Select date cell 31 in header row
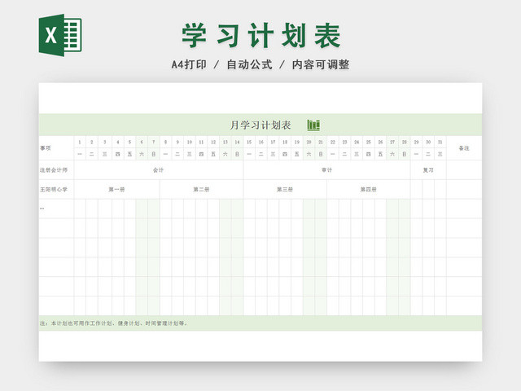The height and width of the screenshot is (391, 521). coord(440,142)
